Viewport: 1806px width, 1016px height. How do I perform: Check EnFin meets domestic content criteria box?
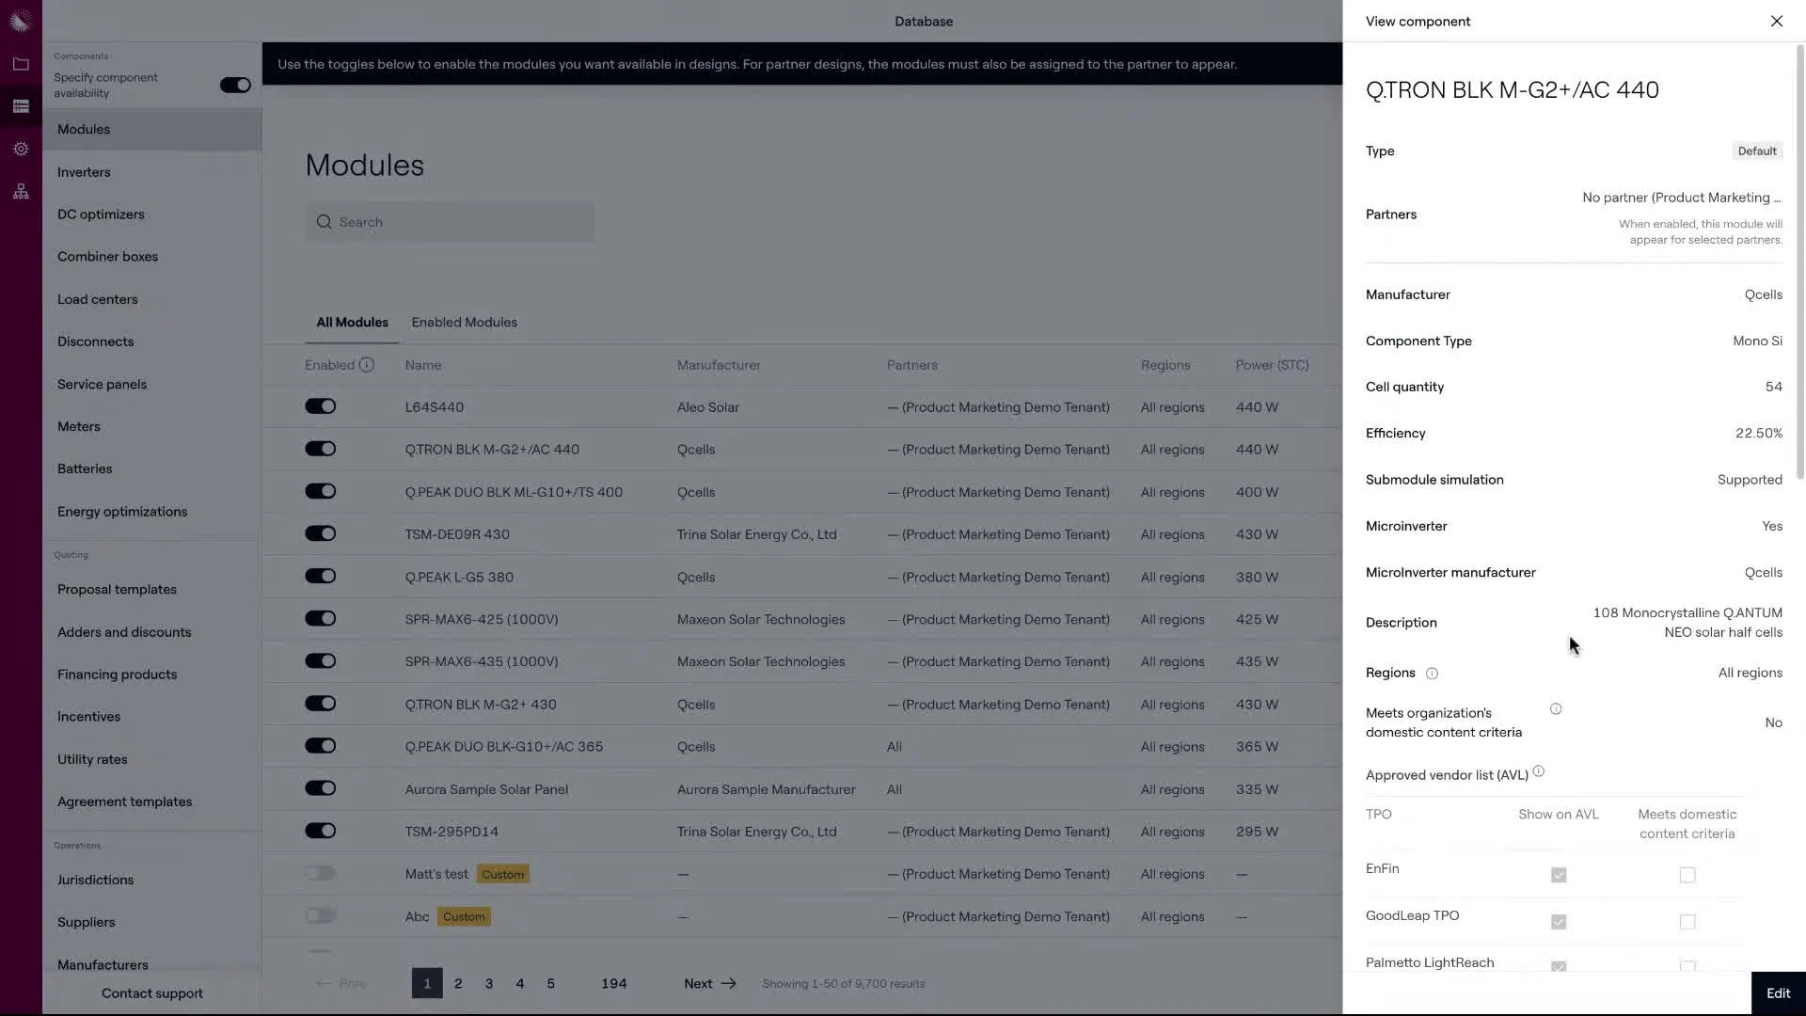(1687, 875)
